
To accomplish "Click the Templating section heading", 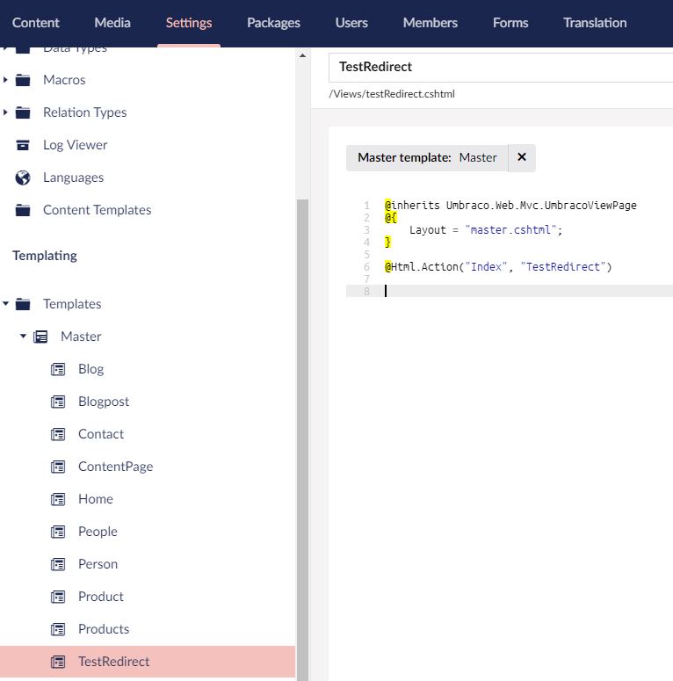I will [x=45, y=256].
